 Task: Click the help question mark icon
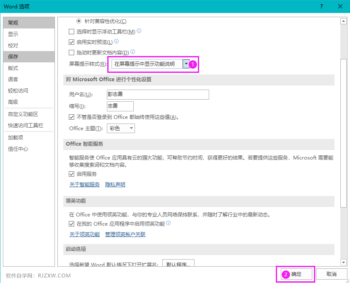pyautogui.click(x=321, y=6)
